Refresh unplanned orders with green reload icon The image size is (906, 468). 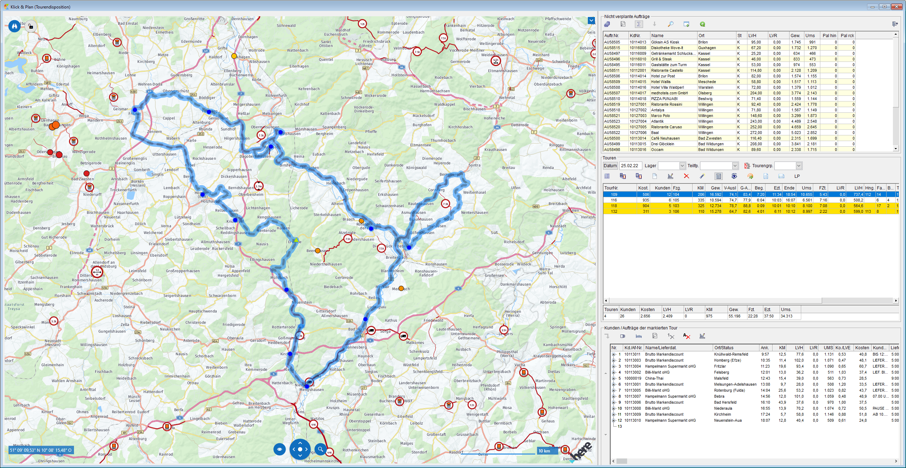coord(703,24)
